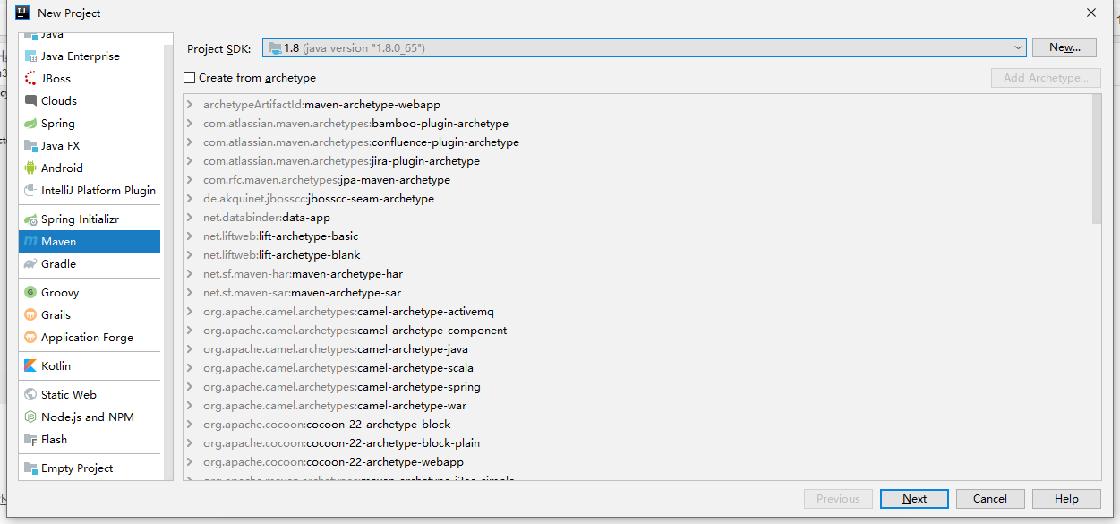This screenshot has width=1120, height=524.
Task: Click the Flash project icon
Action: tap(30, 439)
